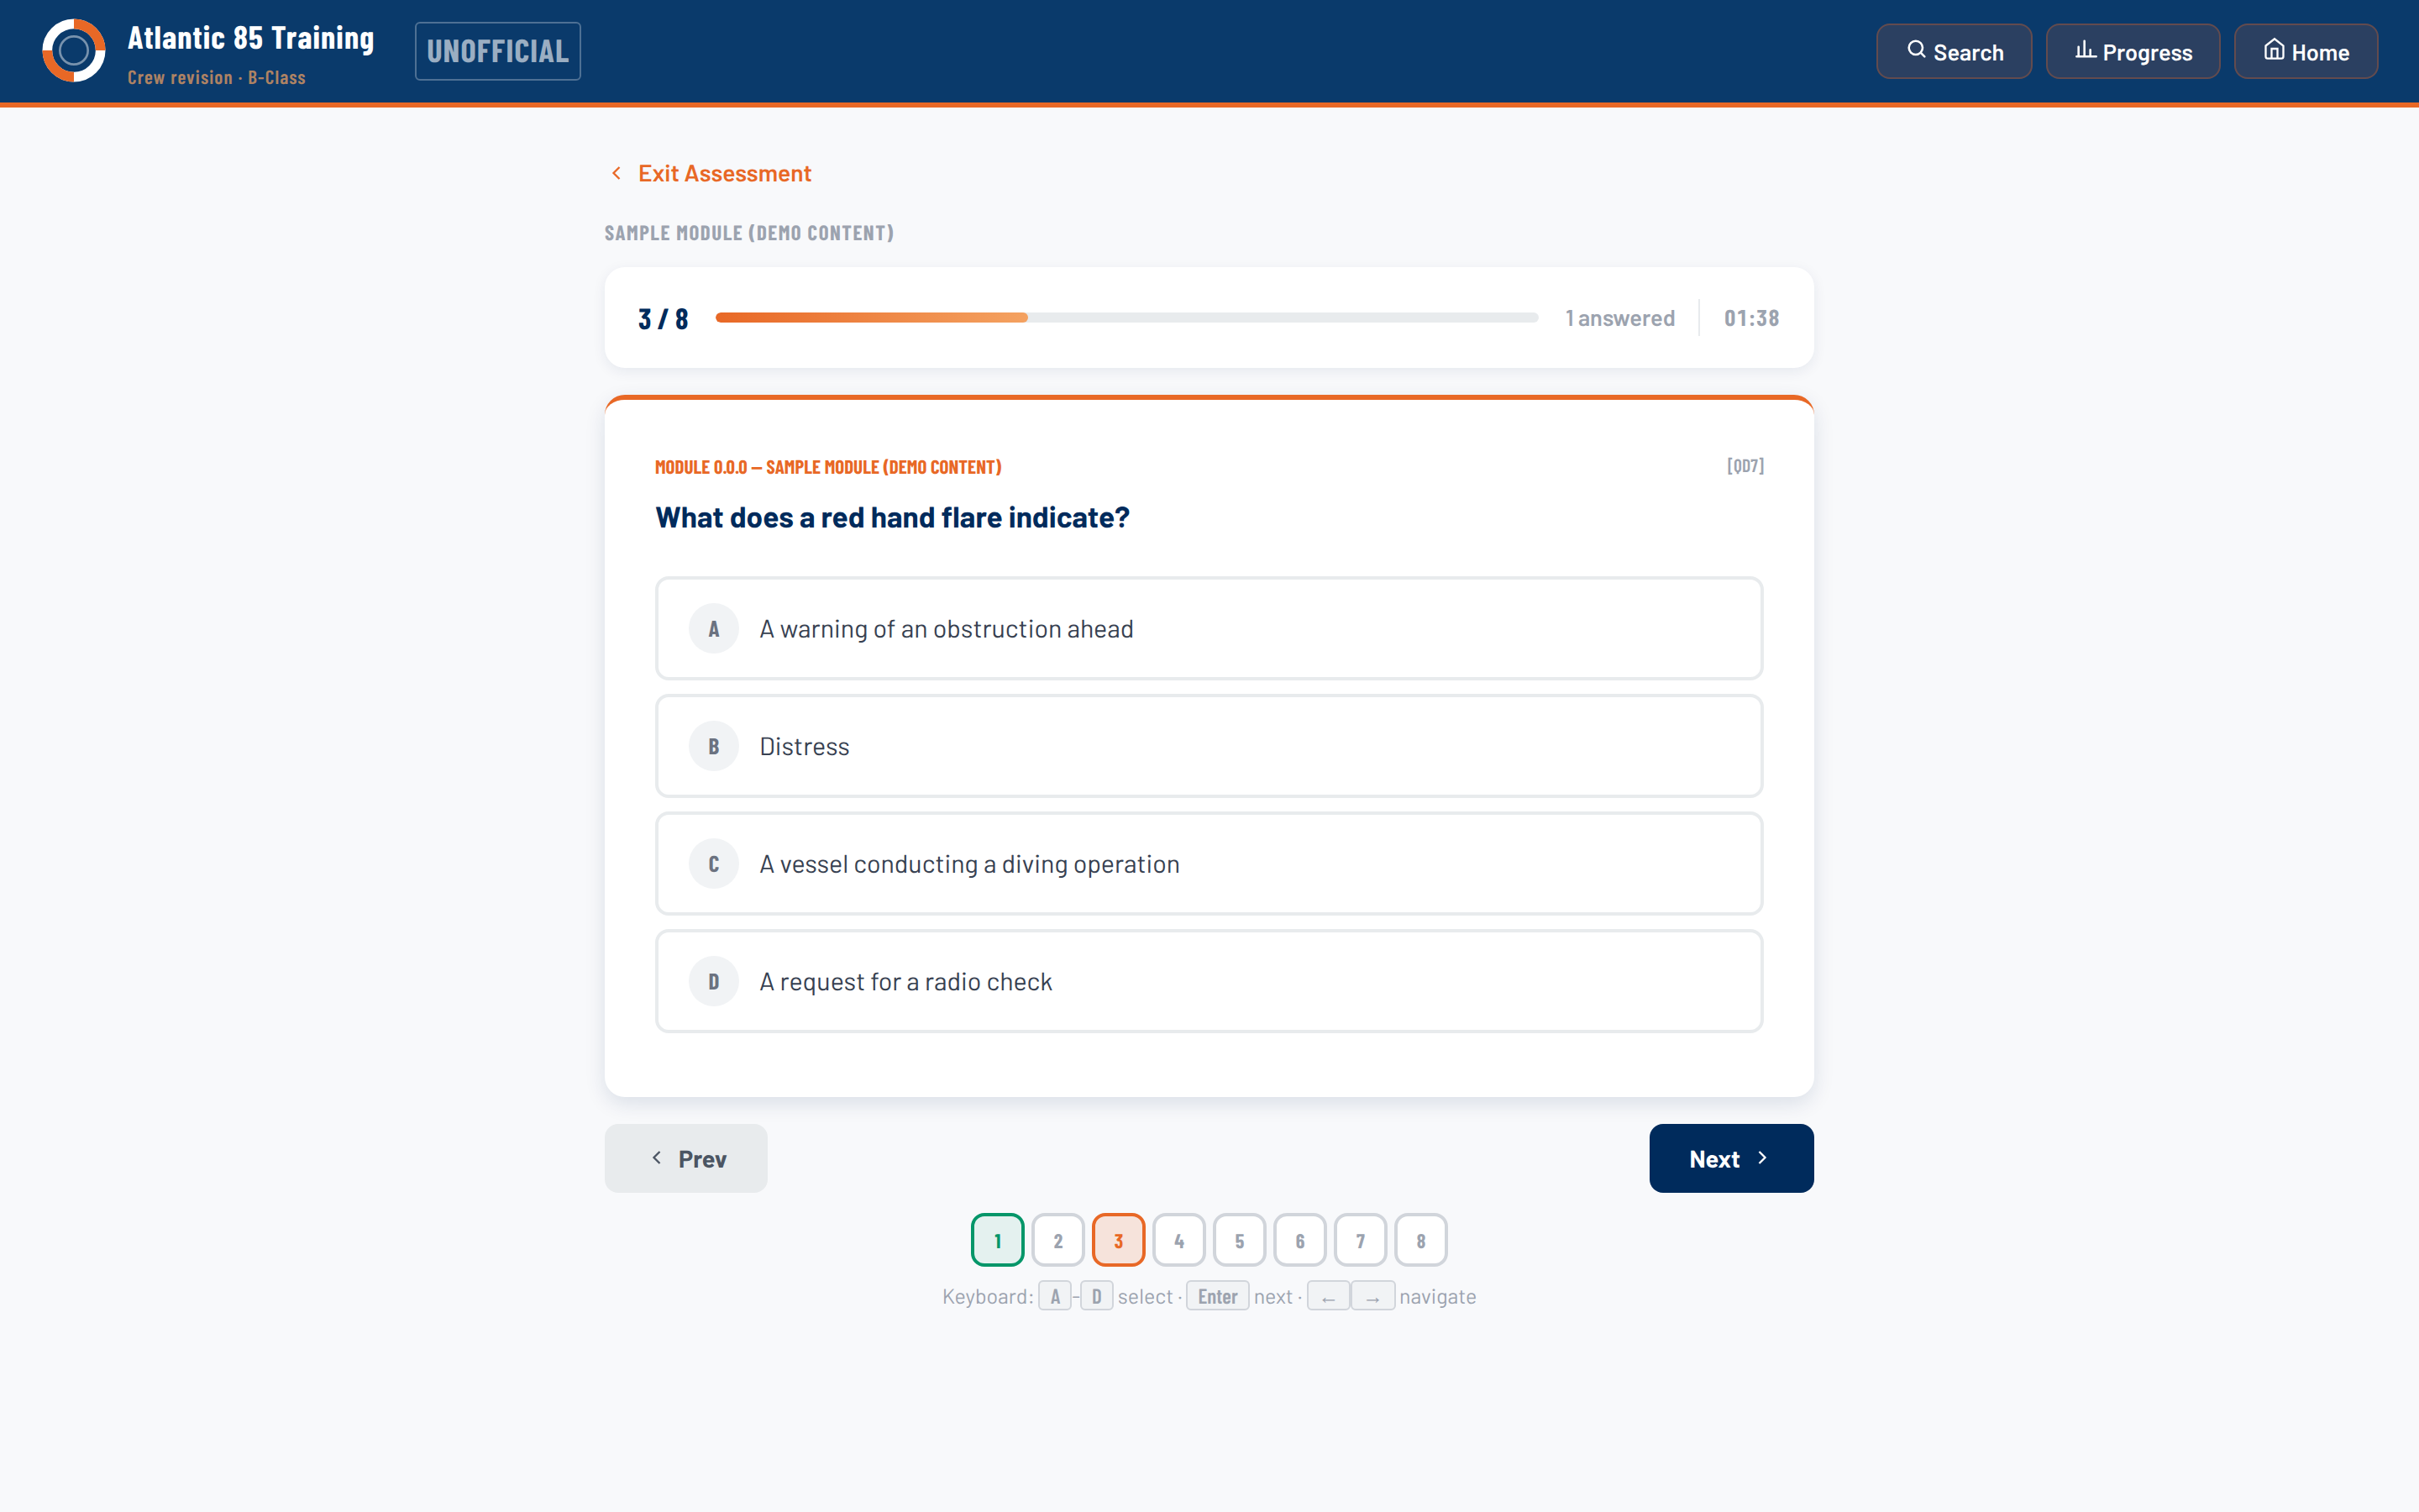This screenshot has width=2419, height=1512.
Task: Open the Progress page
Action: [2132, 51]
